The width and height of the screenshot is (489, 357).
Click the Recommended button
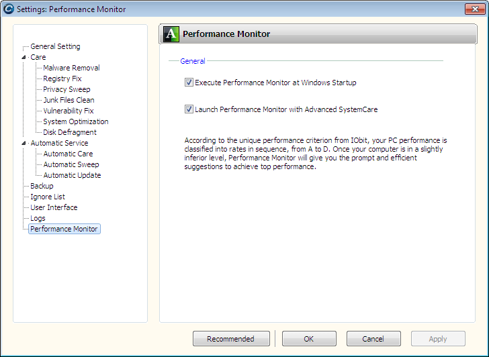(x=231, y=339)
